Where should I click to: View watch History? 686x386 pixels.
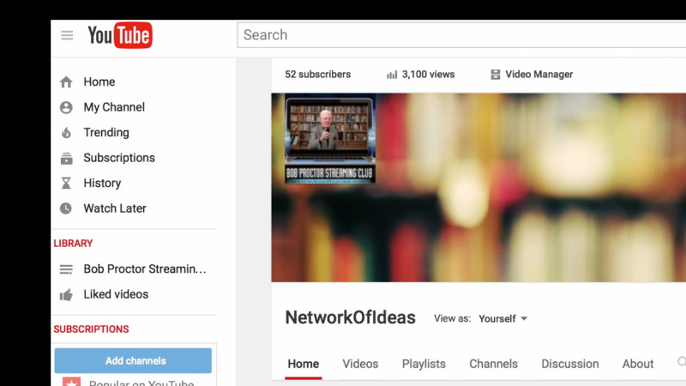click(x=102, y=183)
